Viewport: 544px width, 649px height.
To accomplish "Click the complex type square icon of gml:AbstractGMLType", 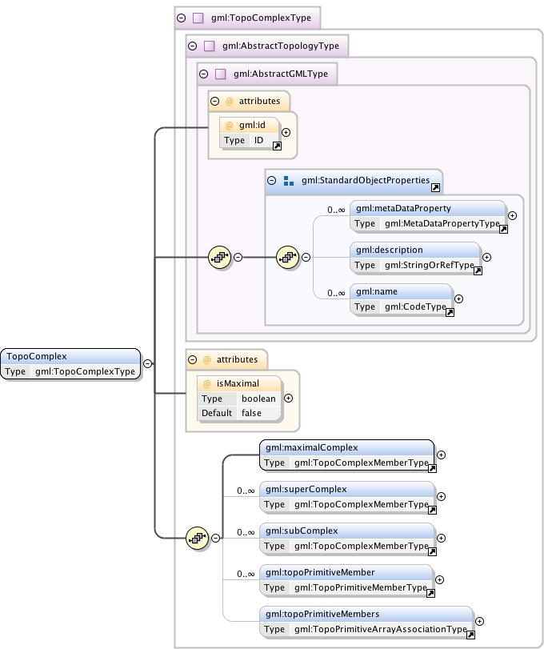I will [x=221, y=74].
